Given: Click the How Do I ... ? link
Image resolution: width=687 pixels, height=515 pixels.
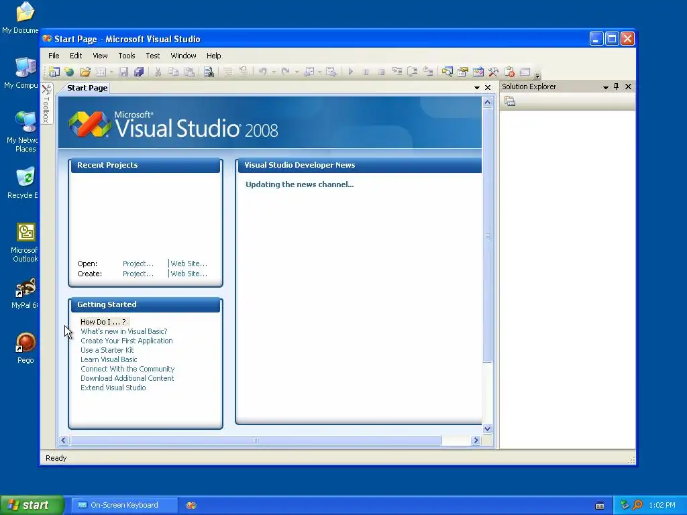Looking at the screenshot, I should tap(103, 322).
